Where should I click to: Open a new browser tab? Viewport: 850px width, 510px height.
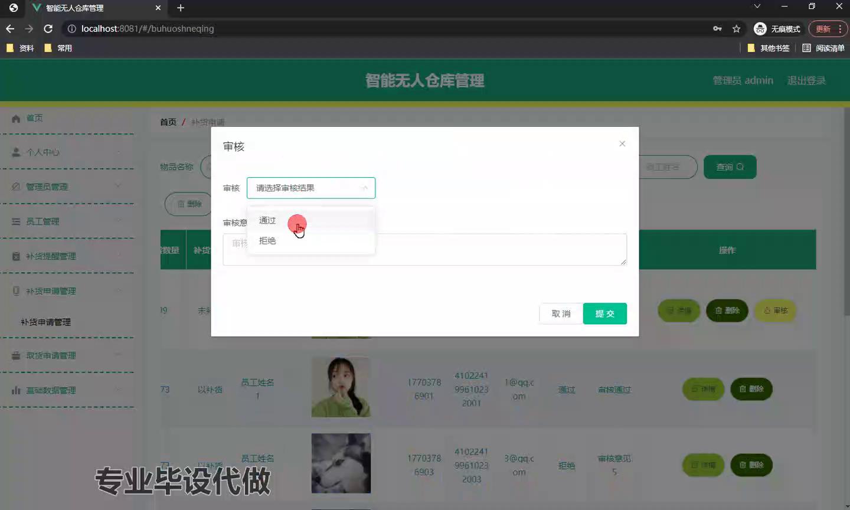[181, 8]
